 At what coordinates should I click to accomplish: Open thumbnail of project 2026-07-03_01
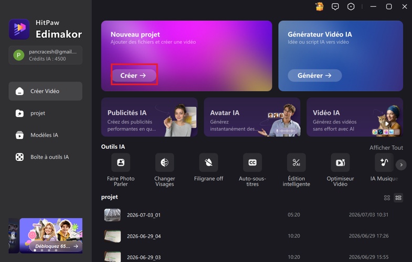pos(112,215)
